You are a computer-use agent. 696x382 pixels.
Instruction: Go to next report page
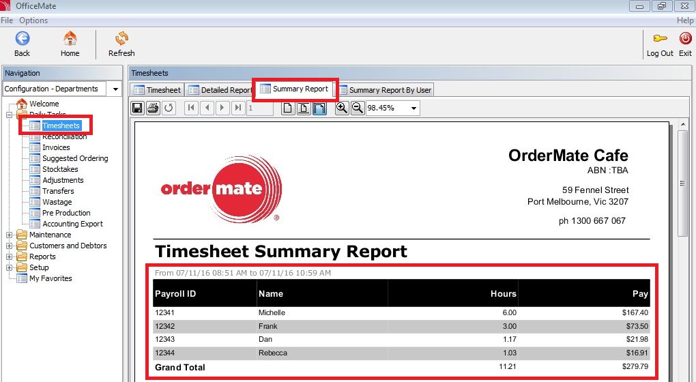(223, 108)
